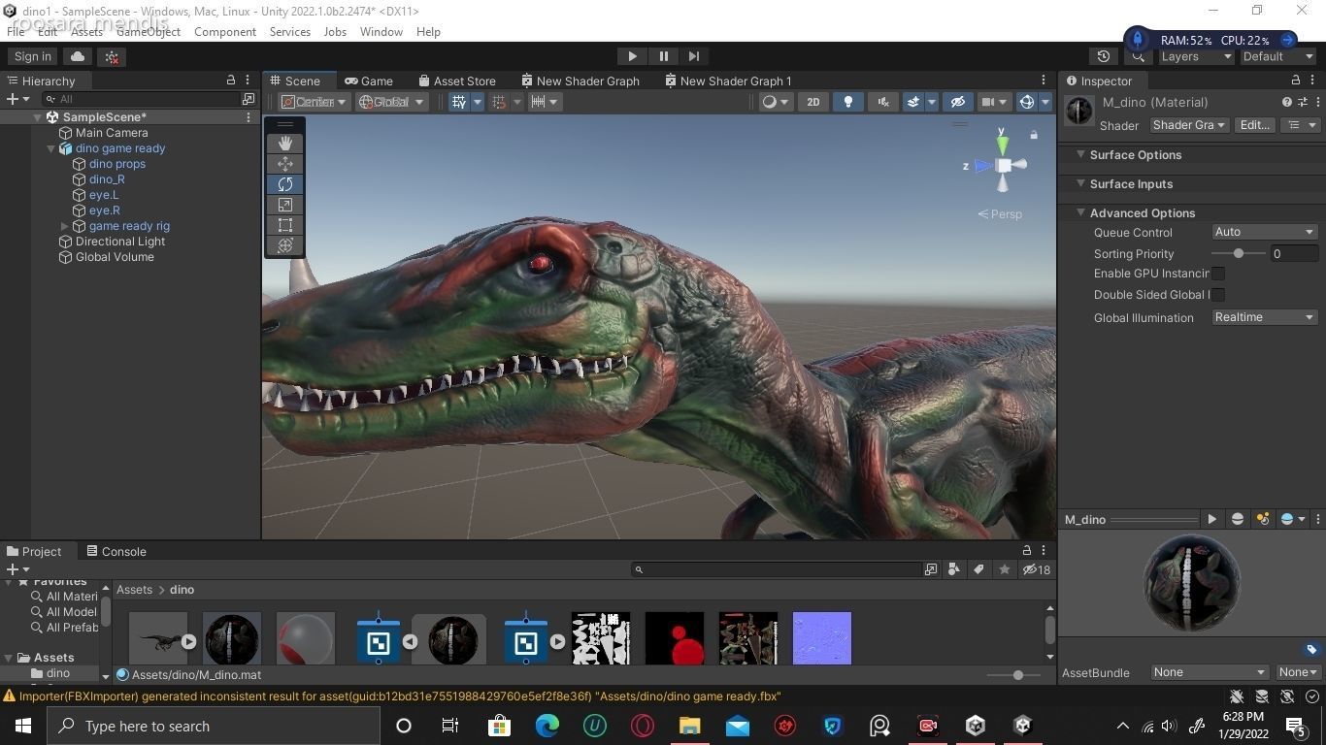Select the Scale tool
1326x745 pixels.
coord(285,204)
